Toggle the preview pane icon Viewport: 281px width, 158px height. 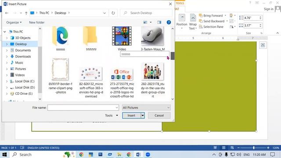159,22
